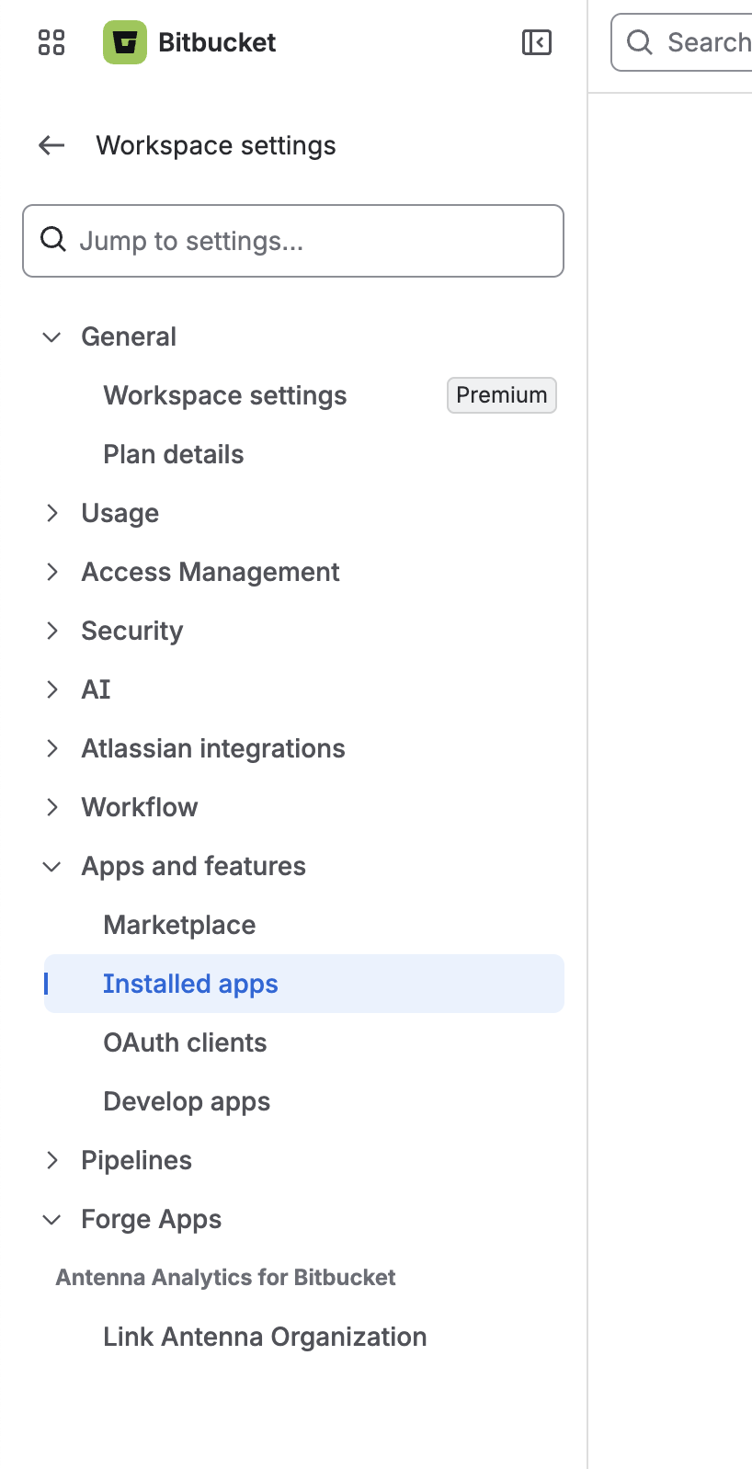752x1469 pixels.
Task: Click the Workspace settings page heading
Action: [216, 145]
